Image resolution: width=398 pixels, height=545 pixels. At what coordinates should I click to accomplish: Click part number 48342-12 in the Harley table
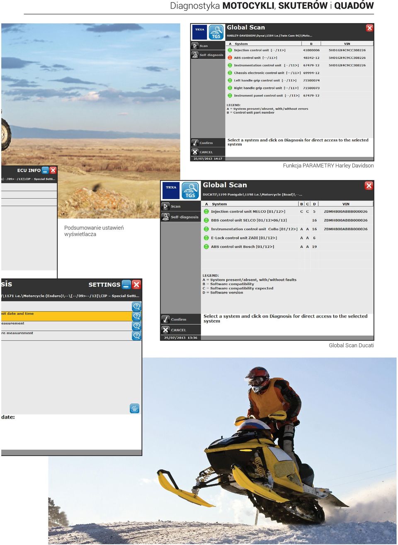[x=311, y=58]
